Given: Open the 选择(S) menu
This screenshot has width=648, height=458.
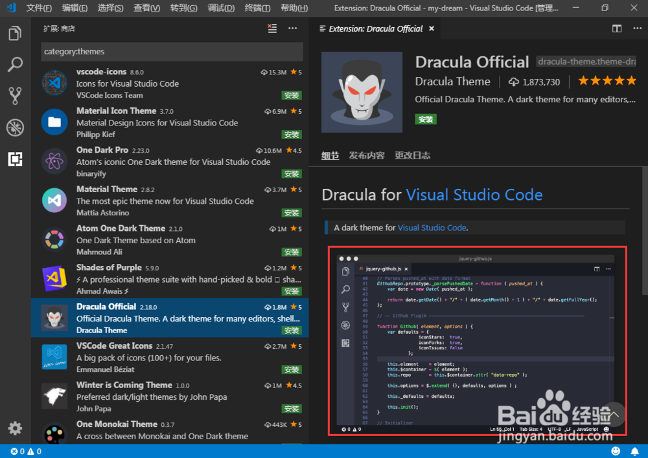Looking at the screenshot, I should tap(110, 8).
